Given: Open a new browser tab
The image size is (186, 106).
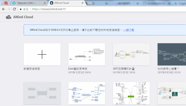Looking at the screenshot, I should [90, 3].
